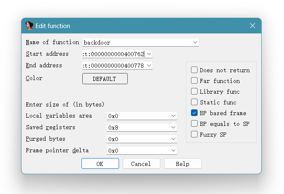Close the Edit function dialog
Viewport: 284px width, 194px height.
point(253,26)
